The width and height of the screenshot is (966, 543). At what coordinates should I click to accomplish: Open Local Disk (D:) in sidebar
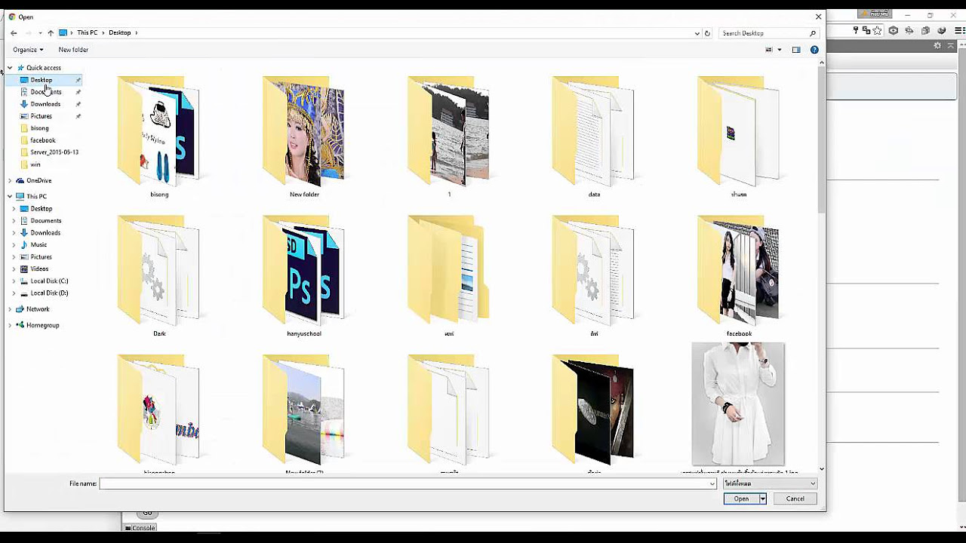tap(49, 293)
